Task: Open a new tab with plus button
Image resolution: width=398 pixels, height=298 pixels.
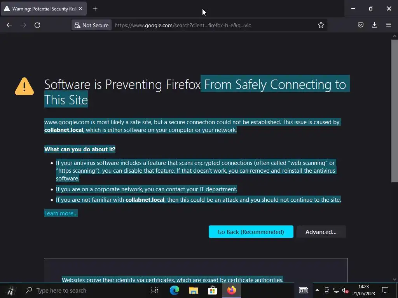Action: pos(95,9)
